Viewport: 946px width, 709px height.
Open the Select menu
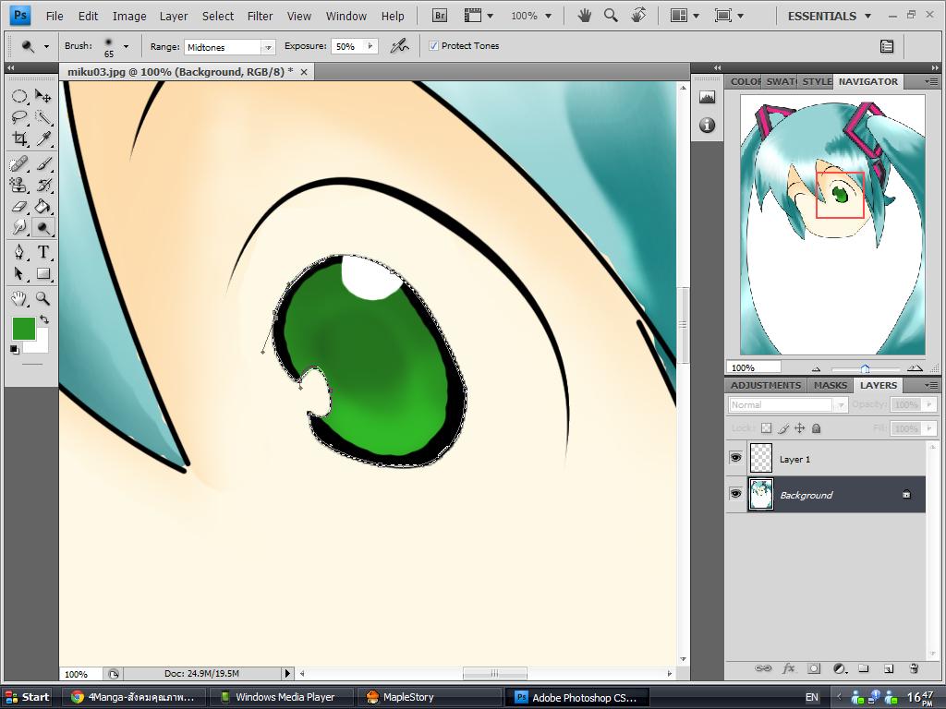coord(218,17)
